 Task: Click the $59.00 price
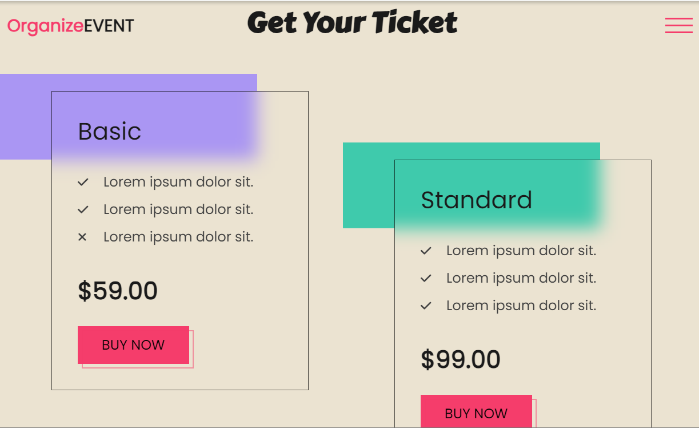tap(118, 291)
